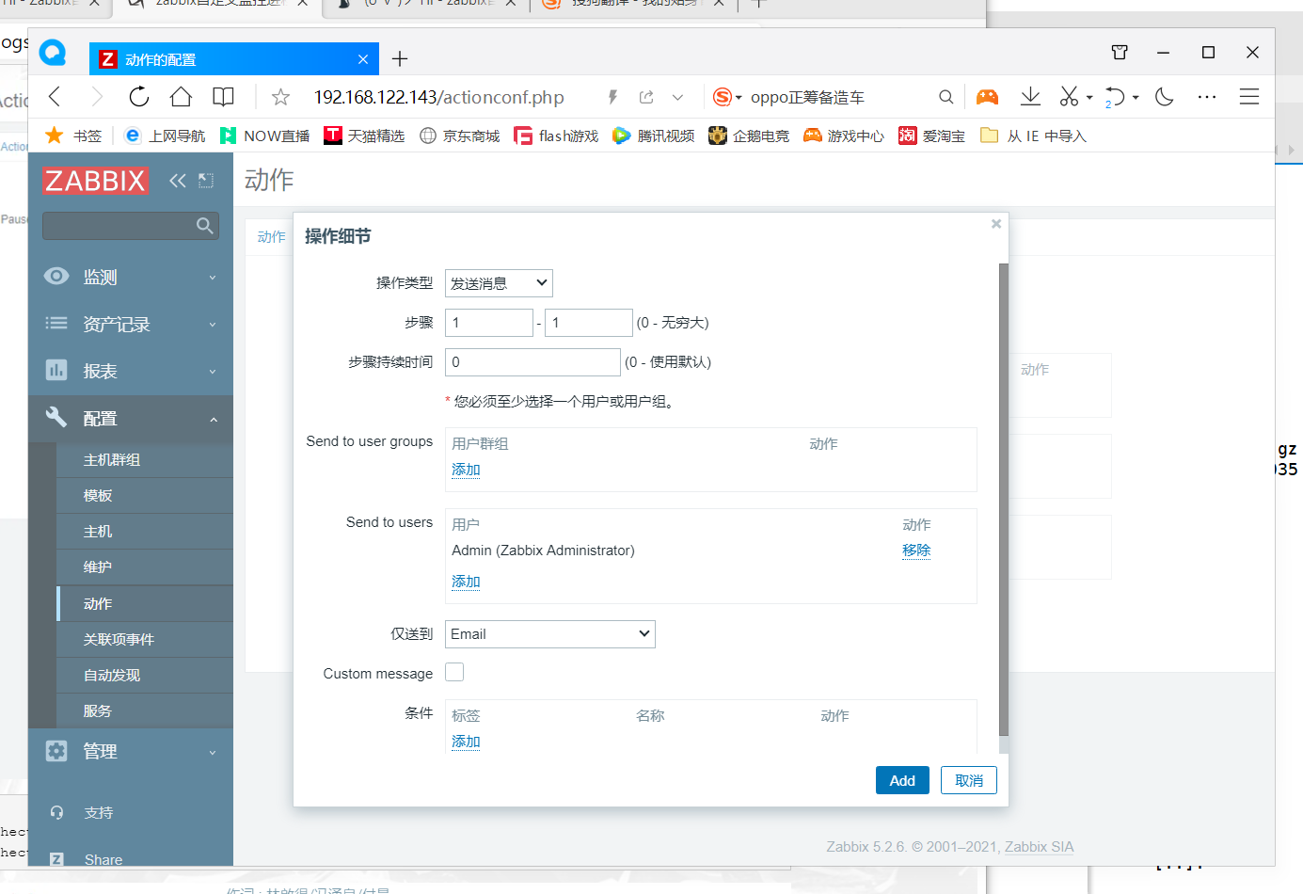Viewport: 1303px width, 894px height.
Task: Open the 仅送到 Email dropdown
Action: (550, 634)
